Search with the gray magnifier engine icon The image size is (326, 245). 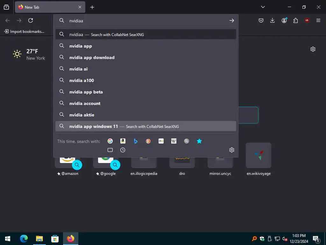tap(187, 141)
